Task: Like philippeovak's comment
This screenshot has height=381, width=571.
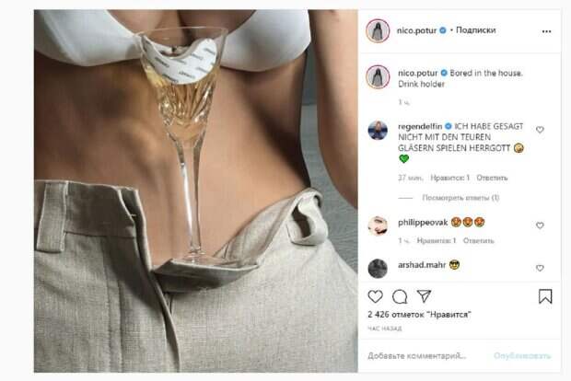Action: coord(540,225)
